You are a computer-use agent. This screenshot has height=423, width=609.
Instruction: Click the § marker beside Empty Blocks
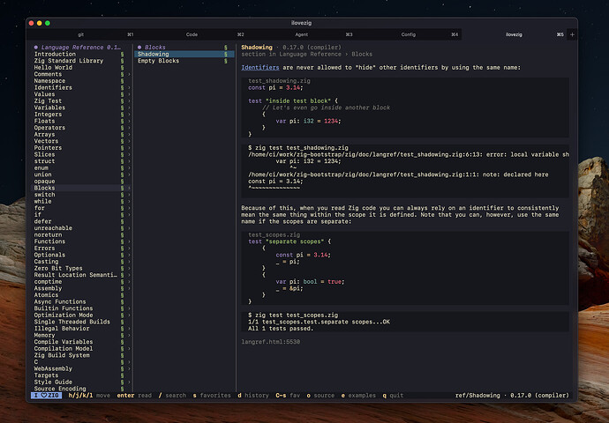coord(226,61)
